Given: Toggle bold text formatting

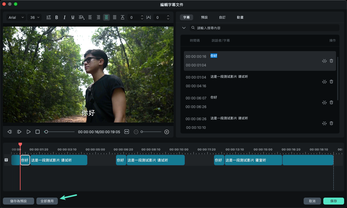Looking at the screenshot, I should [x=57, y=17].
